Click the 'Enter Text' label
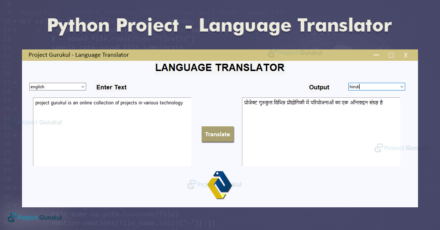 [111, 87]
